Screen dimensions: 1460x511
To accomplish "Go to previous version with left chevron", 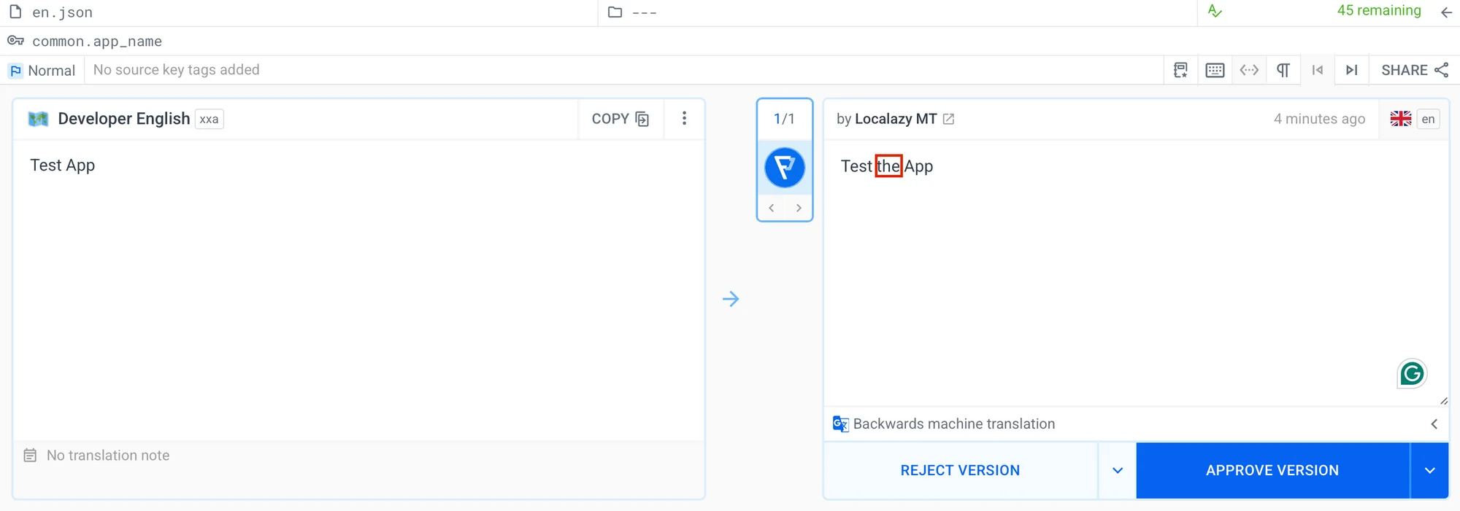I will (772, 208).
